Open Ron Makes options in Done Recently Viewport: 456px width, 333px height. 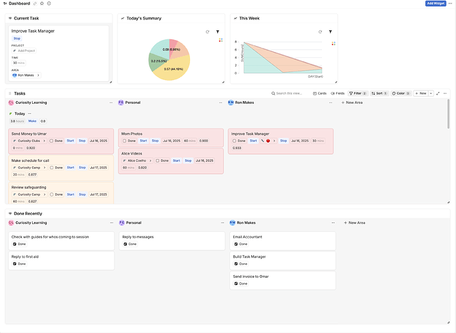tap(333, 223)
